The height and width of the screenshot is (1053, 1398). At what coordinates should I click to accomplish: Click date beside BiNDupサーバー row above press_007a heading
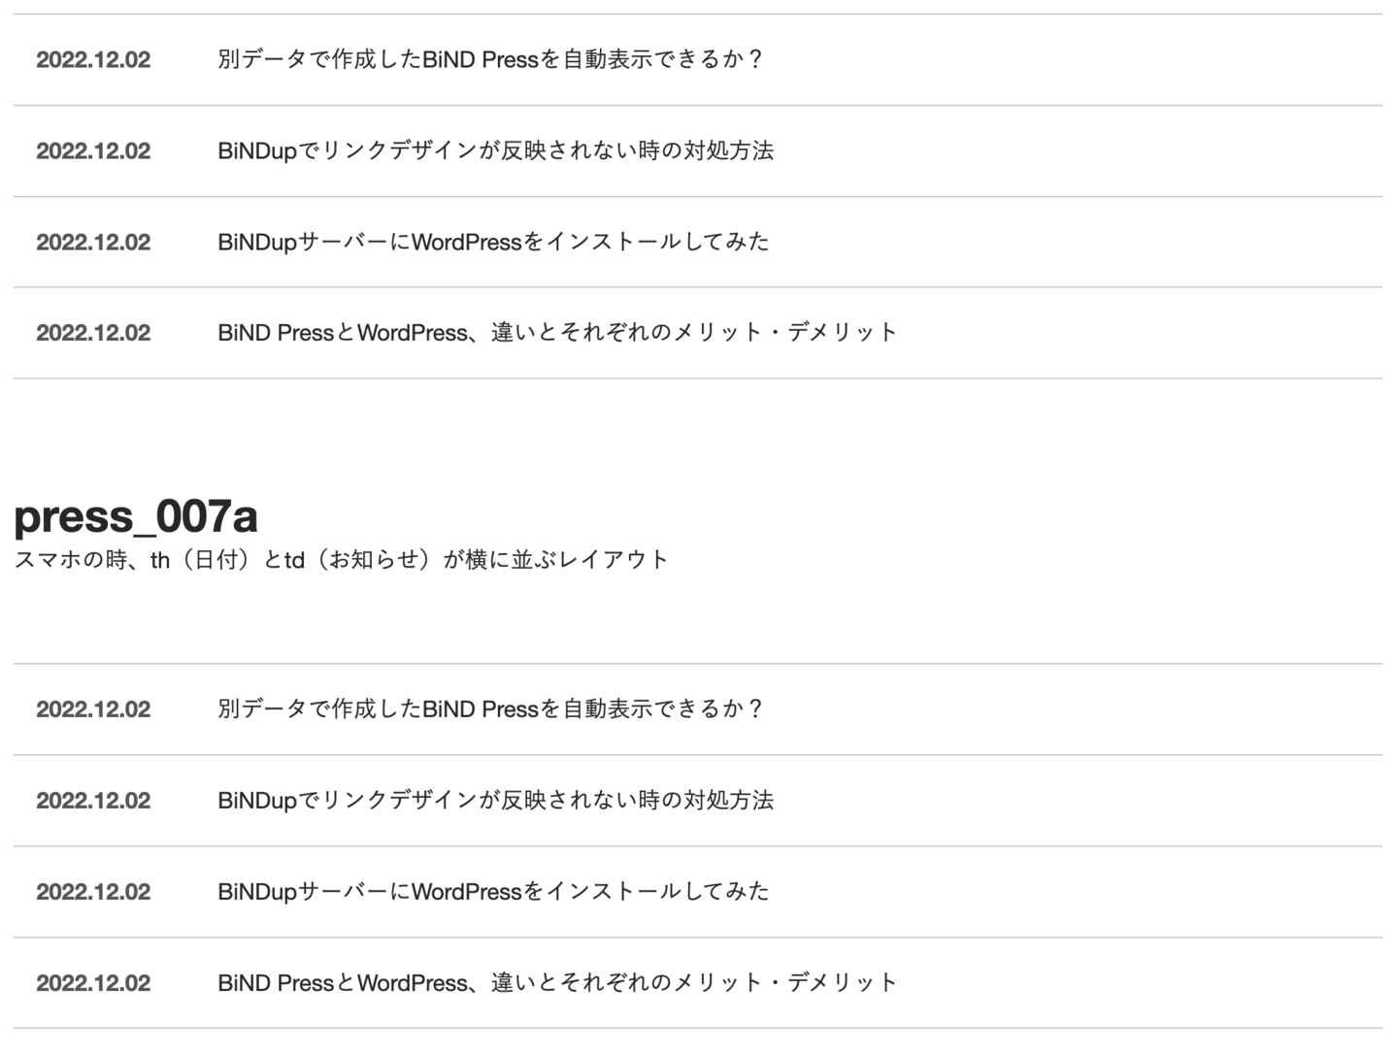click(93, 243)
